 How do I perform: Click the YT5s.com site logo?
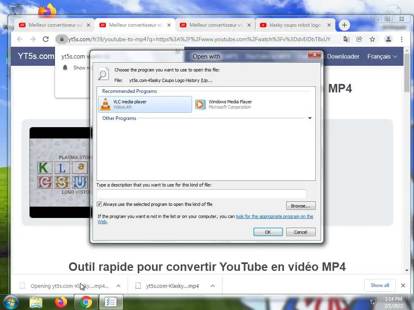[x=36, y=56]
